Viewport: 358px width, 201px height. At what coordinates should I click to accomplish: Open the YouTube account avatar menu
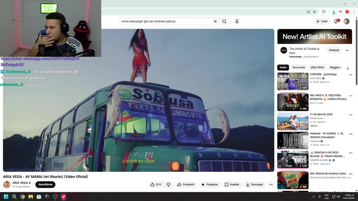click(x=347, y=21)
